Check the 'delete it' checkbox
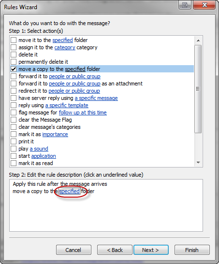Screen dimensions: 219x264 (14, 55)
